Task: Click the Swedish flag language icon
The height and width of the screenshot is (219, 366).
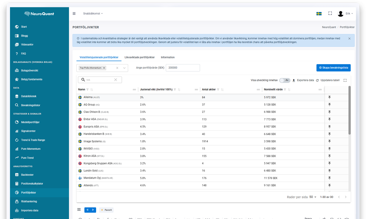Action: [x=319, y=14]
